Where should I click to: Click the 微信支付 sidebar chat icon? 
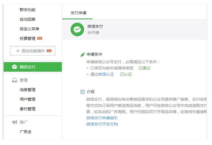(x=14, y=67)
